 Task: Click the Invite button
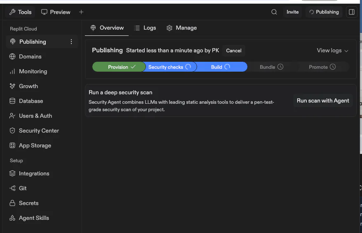click(292, 12)
